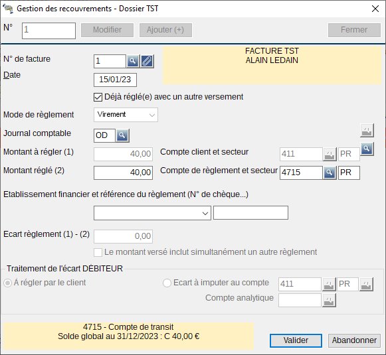Click the Montant réglé (2) input field

tap(123, 173)
